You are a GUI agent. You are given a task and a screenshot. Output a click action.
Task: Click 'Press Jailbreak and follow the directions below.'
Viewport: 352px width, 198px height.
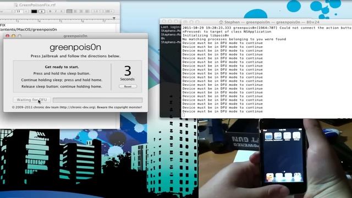75,56
